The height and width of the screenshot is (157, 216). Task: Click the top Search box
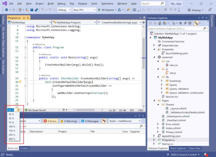153,4
